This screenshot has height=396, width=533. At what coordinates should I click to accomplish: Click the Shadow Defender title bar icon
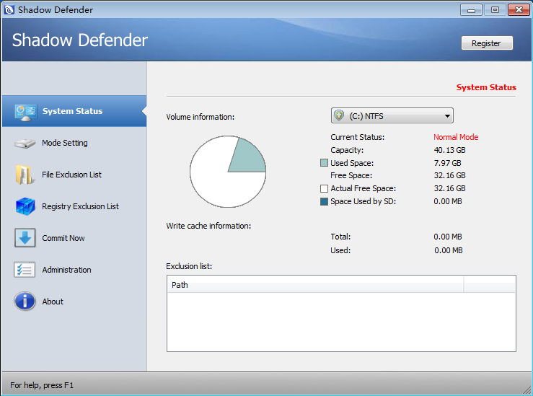pyautogui.click(x=9, y=10)
